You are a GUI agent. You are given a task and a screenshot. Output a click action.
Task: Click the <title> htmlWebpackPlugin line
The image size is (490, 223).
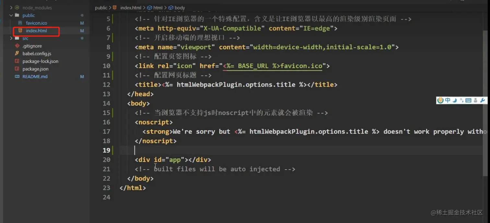pyautogui.click(x=236, y=85)
